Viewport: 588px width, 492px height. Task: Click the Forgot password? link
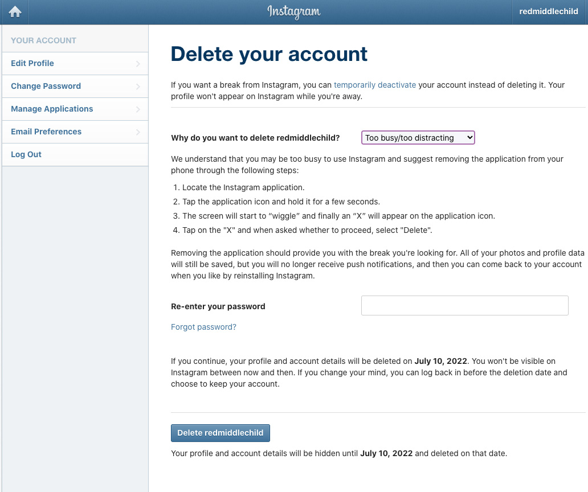203,327
